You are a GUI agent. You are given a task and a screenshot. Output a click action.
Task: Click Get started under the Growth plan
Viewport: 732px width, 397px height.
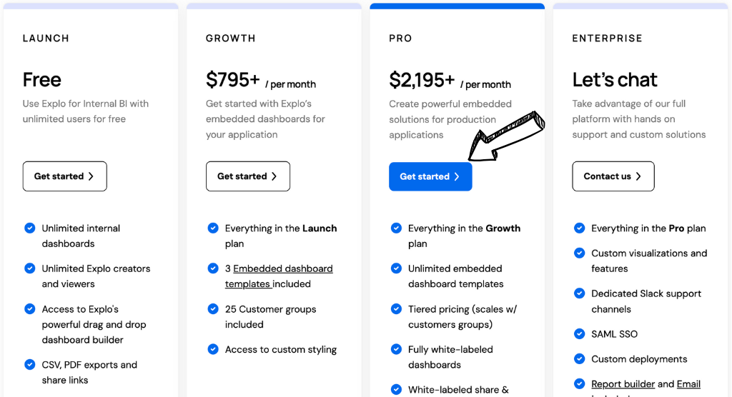click(x=247, y=176)
